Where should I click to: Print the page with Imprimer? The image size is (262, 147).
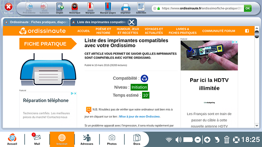pyautogui.click(x=125, y=8)
